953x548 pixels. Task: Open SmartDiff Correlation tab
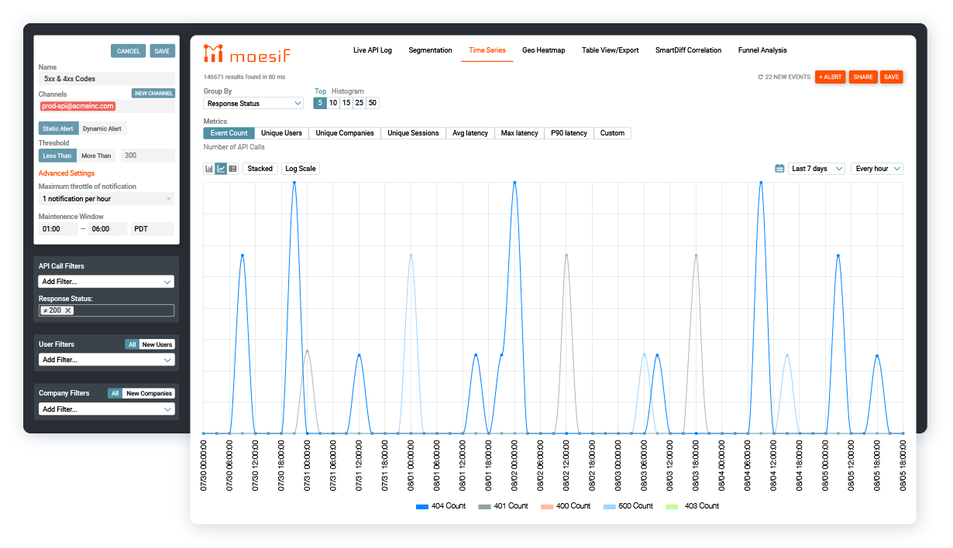(688, 50)
